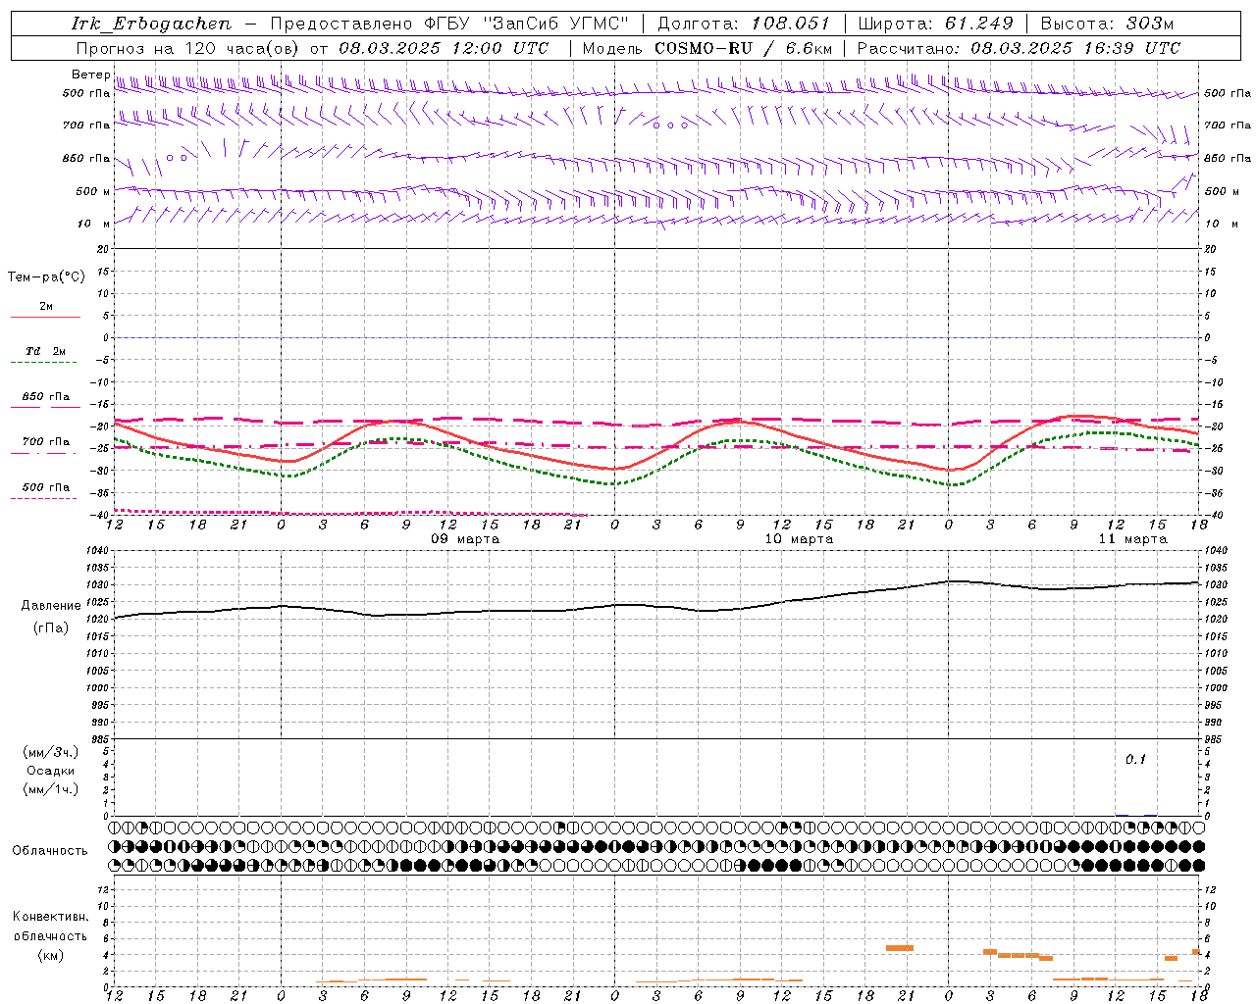
Task: Click the dashed line sample under Td 2м legend
Action: point(44,363)
